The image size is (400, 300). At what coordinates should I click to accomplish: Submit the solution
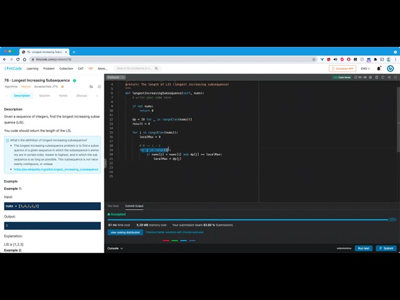(x=386, y=248)
